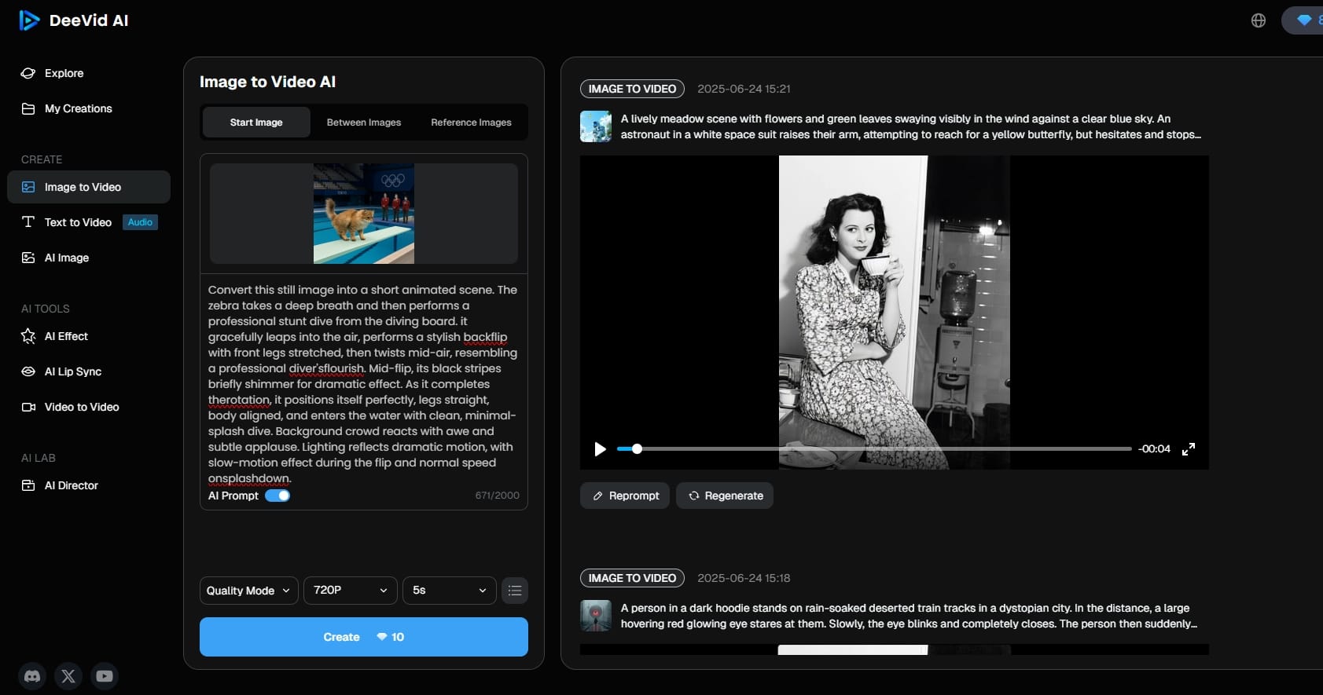Click the Audio badge beside Text to Video
Screen dimensions: 1323x695
[140, 222]
